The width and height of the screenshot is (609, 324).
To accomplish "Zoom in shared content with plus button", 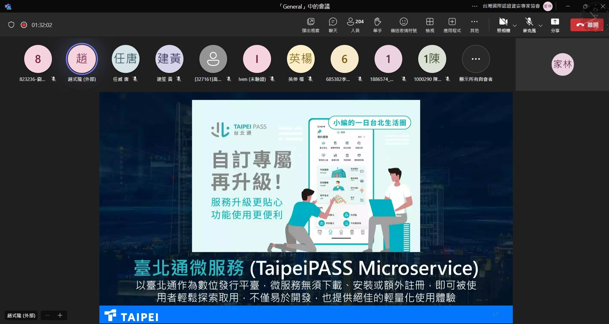I will [60, 315].
